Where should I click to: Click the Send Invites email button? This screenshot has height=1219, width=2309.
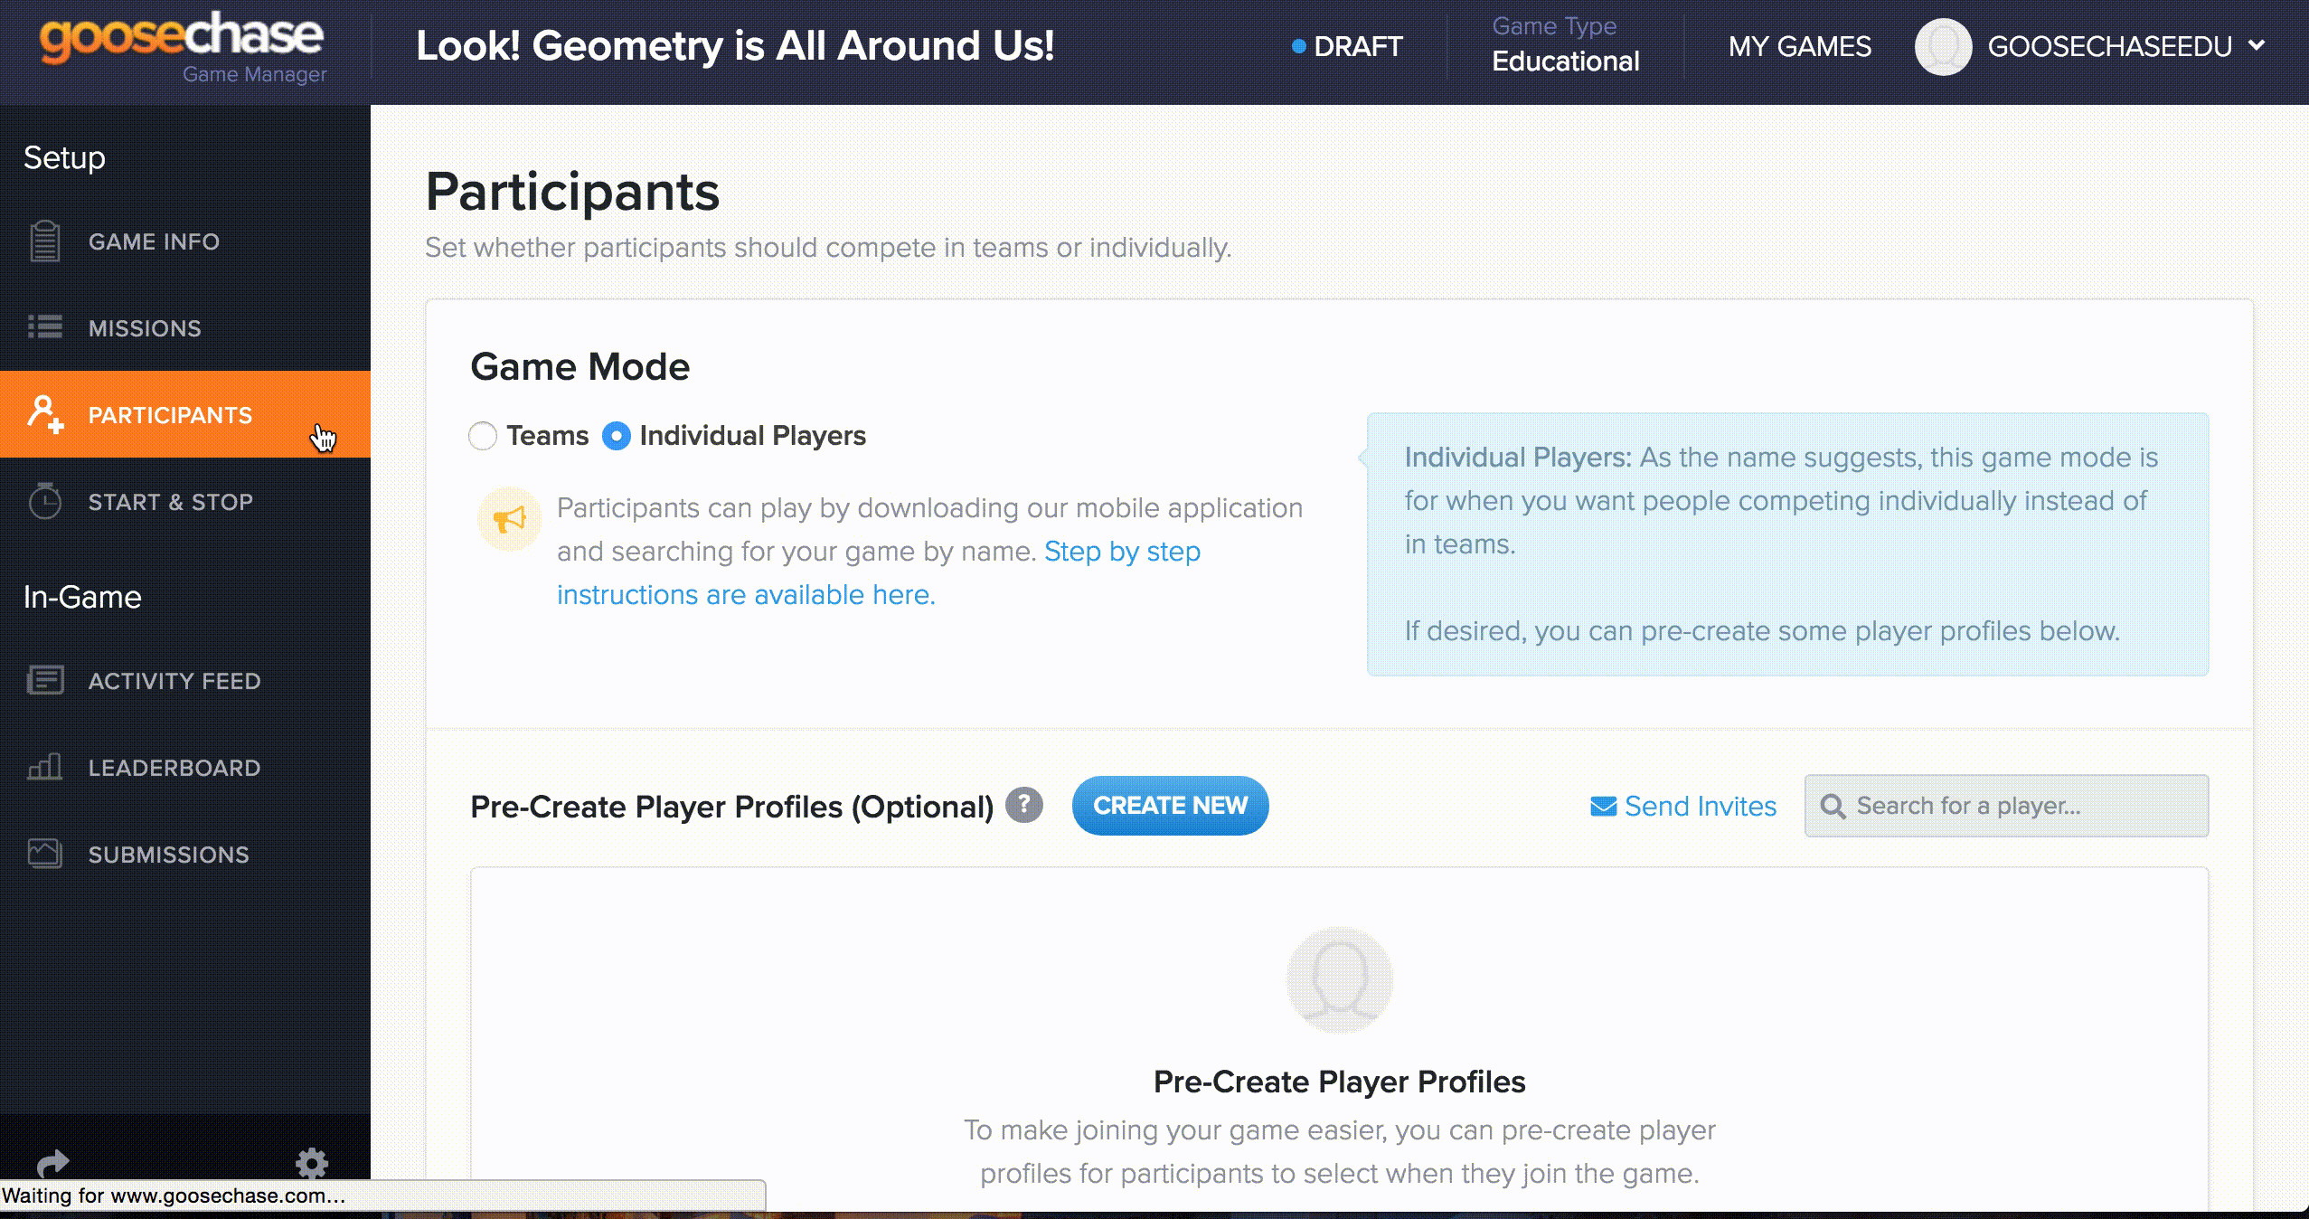point(1682,805)
